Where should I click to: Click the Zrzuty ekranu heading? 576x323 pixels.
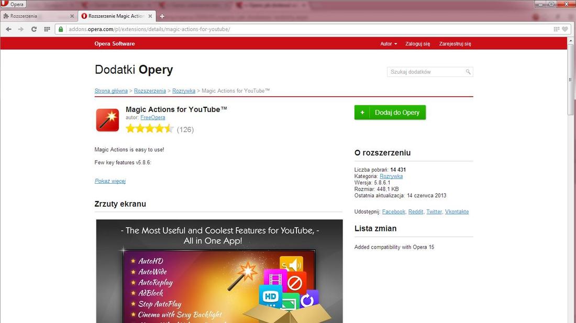120,204
